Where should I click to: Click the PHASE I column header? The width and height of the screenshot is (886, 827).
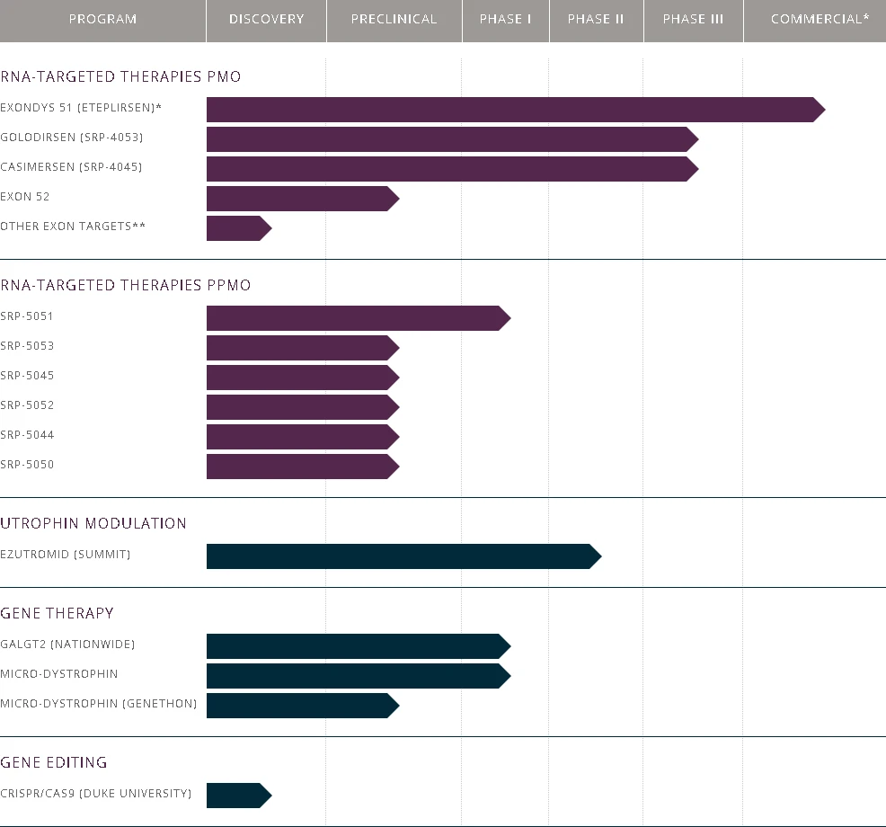click(506, 21)
